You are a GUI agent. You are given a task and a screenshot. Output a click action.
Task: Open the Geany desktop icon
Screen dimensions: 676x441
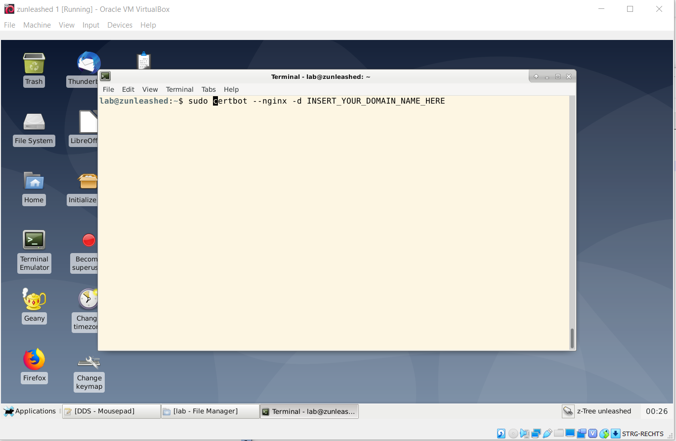[34, 299]
